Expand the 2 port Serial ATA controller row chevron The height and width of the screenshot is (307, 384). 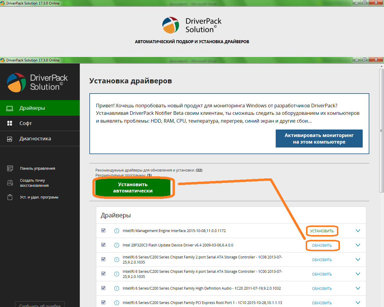pos(358,260)
